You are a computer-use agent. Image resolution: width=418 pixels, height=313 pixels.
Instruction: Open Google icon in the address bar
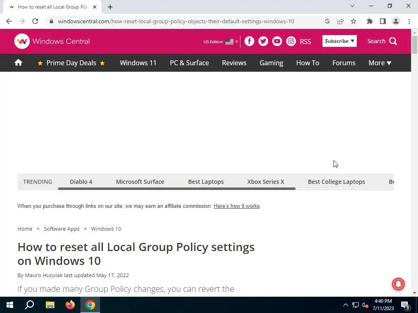(327, 21)
